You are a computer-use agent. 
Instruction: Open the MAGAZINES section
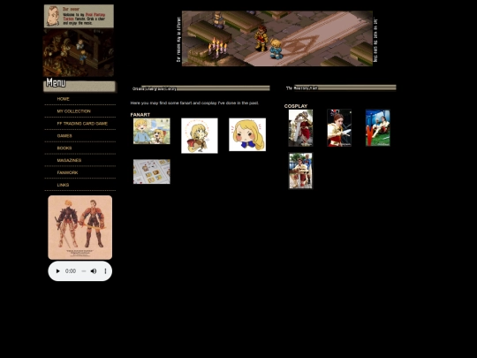coord(69,160)
